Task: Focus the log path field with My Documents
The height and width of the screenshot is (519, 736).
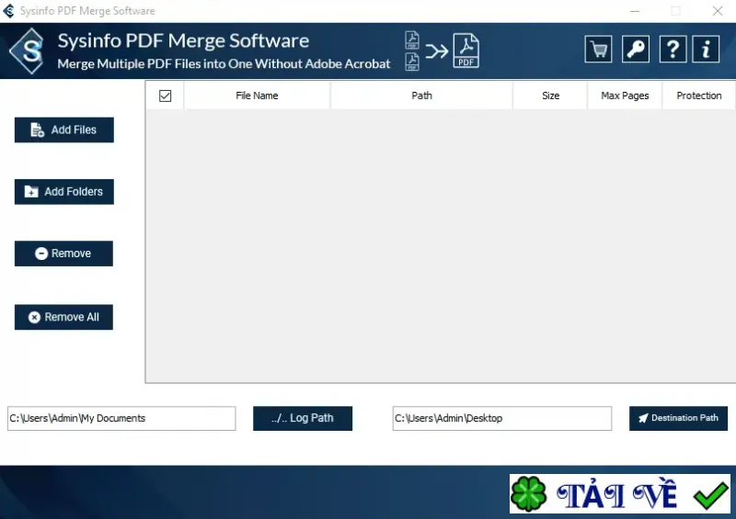Action: [121, 418]
